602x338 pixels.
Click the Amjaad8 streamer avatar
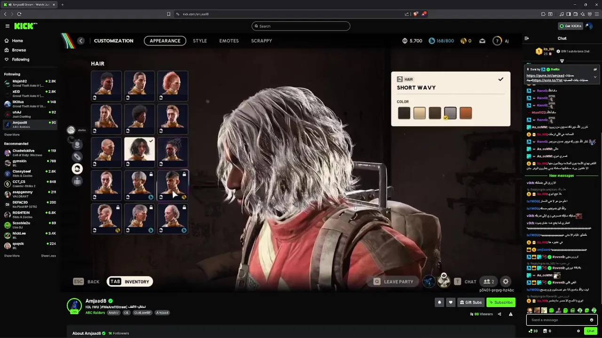coord(74,306)
